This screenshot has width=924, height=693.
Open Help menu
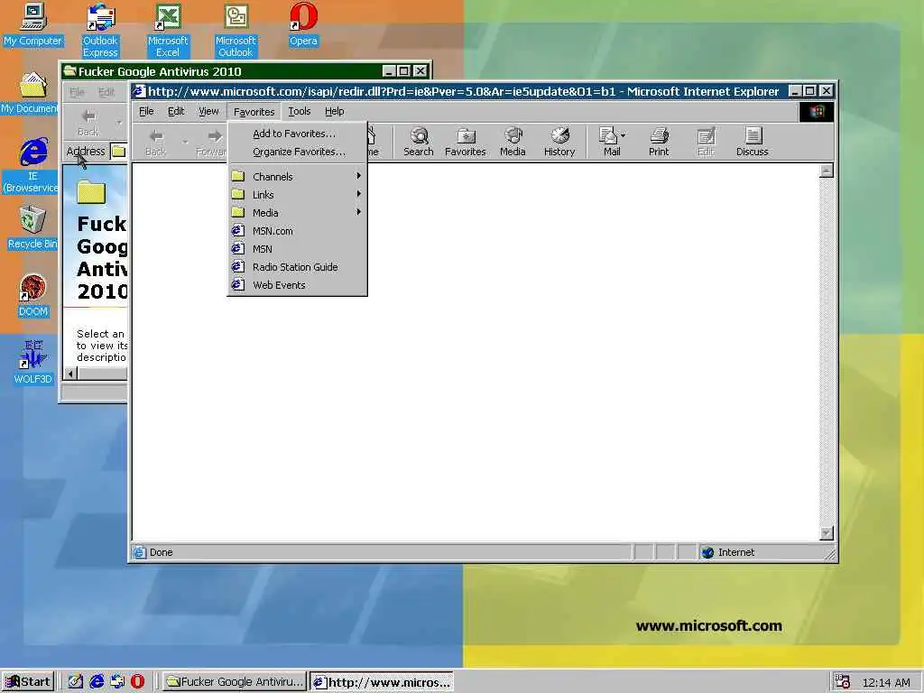click(x=335, y=111)
